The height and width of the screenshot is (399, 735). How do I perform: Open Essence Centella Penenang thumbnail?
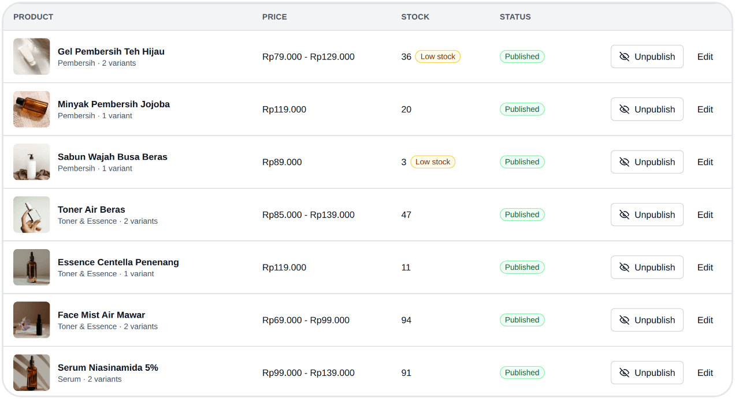point(32,267)
